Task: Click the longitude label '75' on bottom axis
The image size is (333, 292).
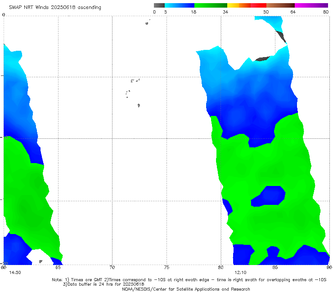Action: coord(166,267)
